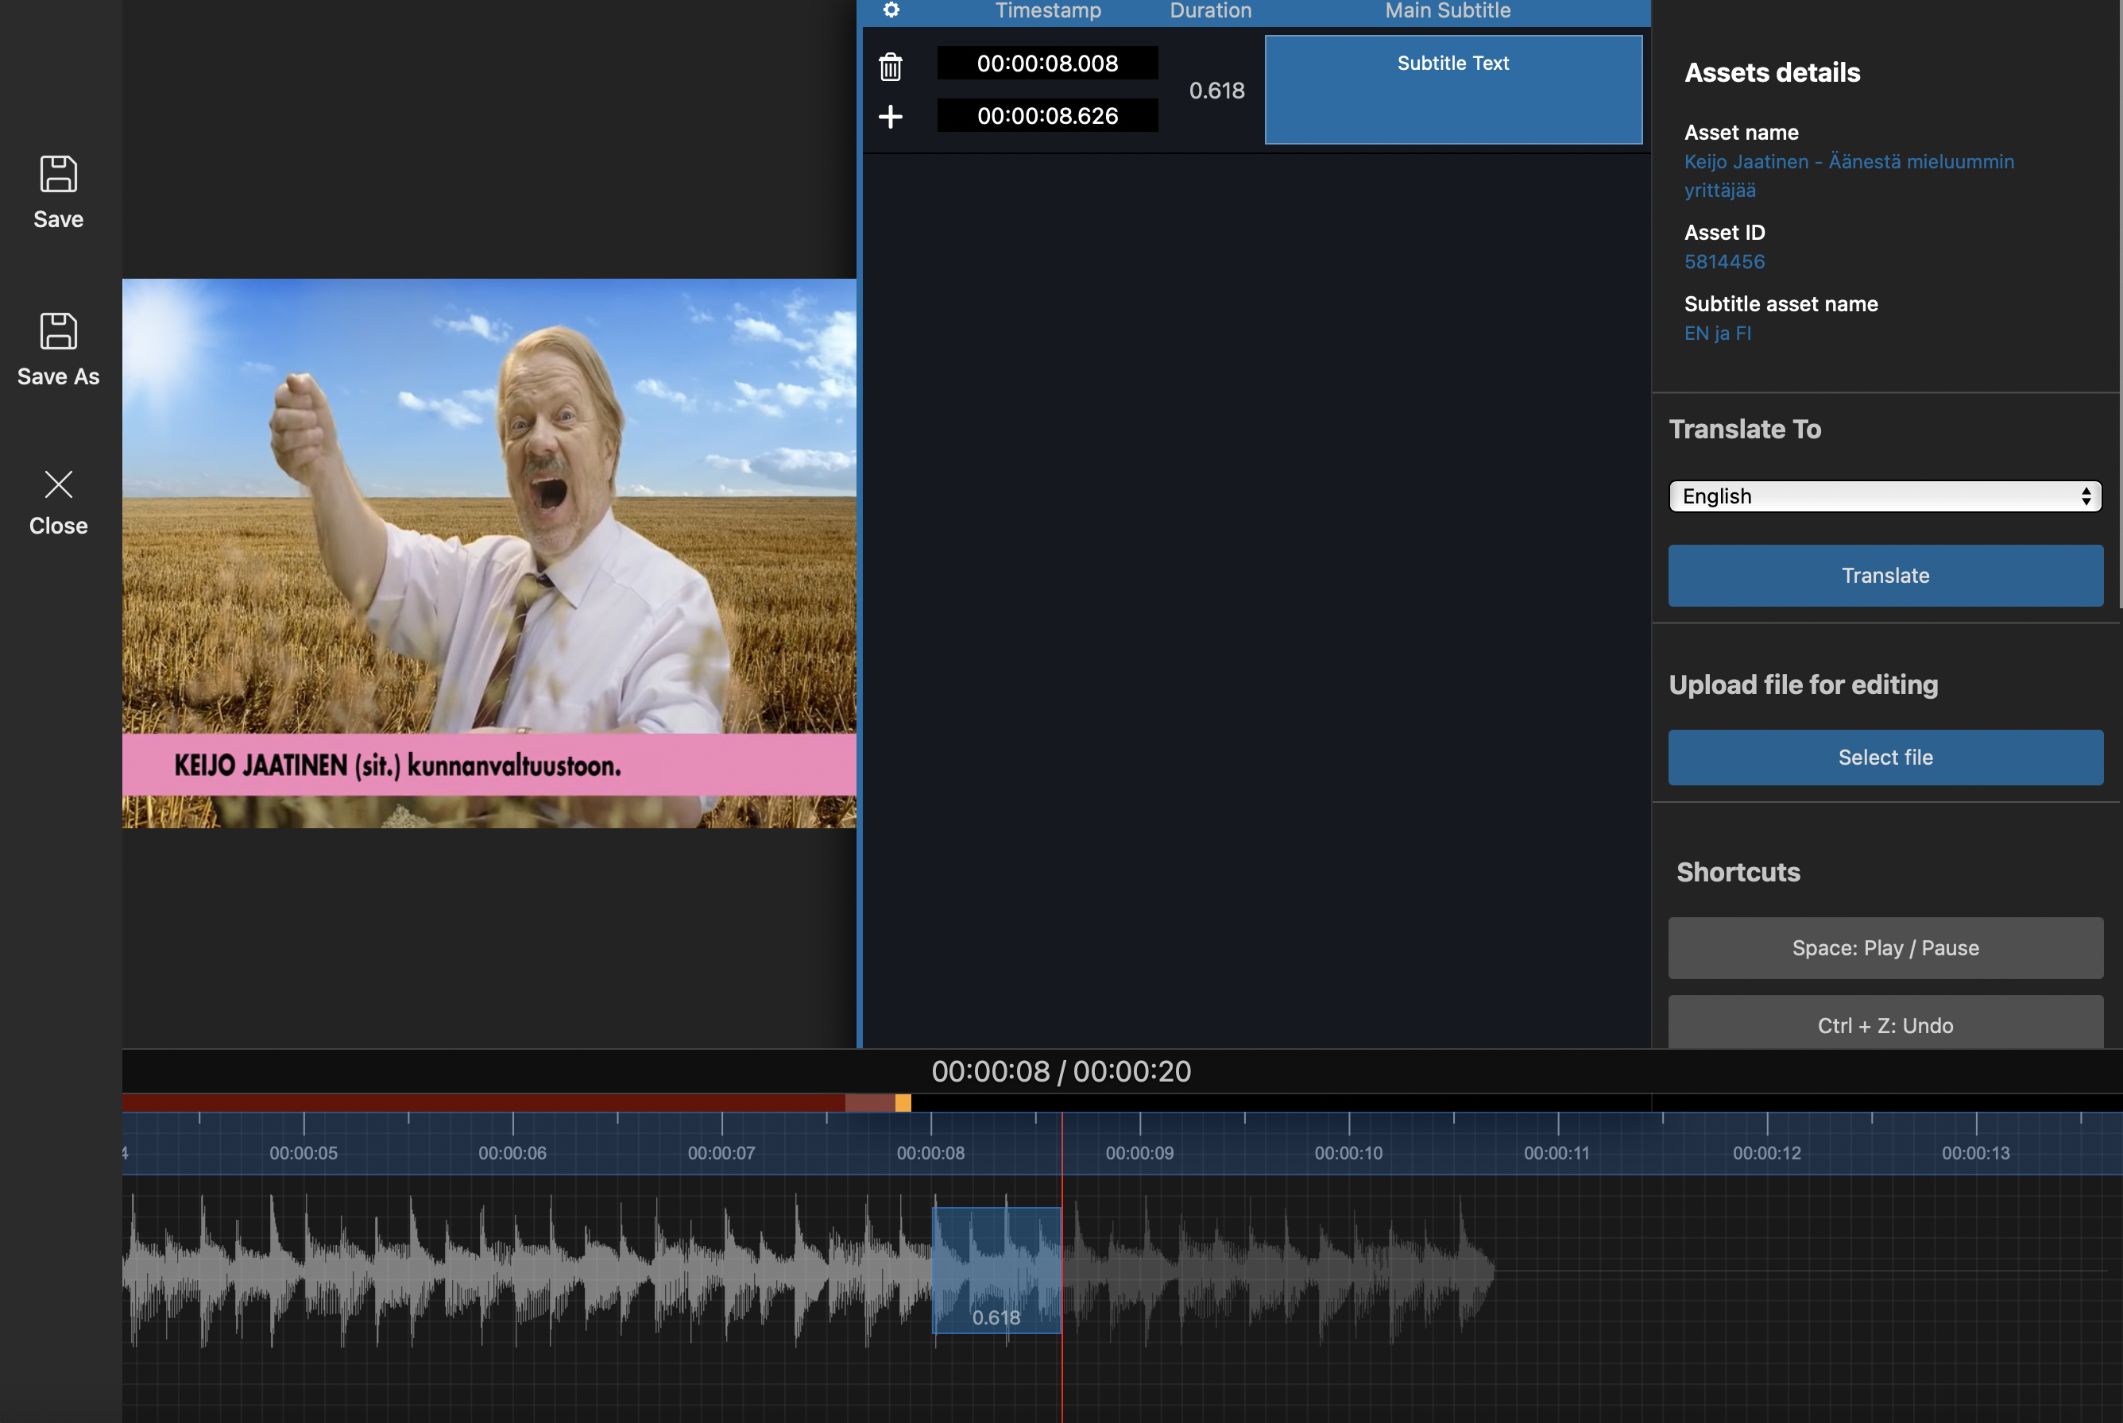Open the English language dropdown

pos(1884,496)
